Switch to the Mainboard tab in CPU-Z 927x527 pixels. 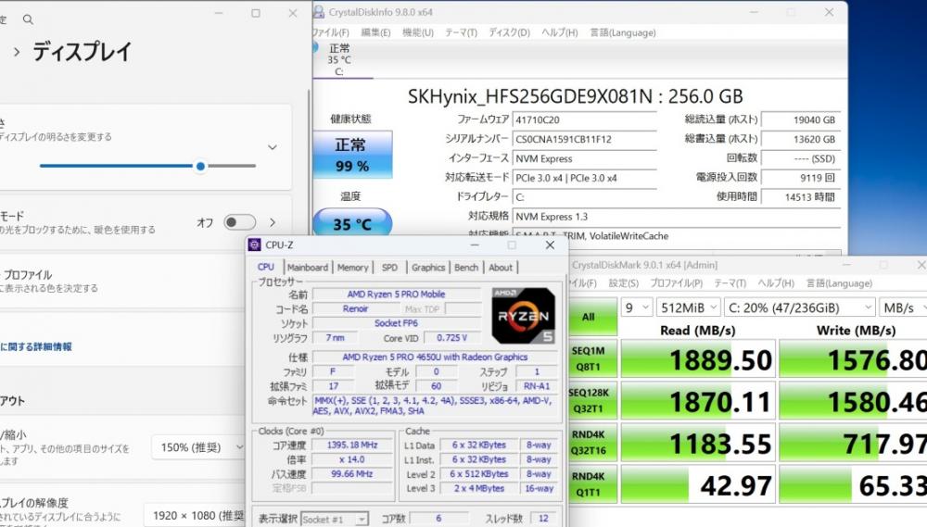pyautogui.click(x=308, y=267)
